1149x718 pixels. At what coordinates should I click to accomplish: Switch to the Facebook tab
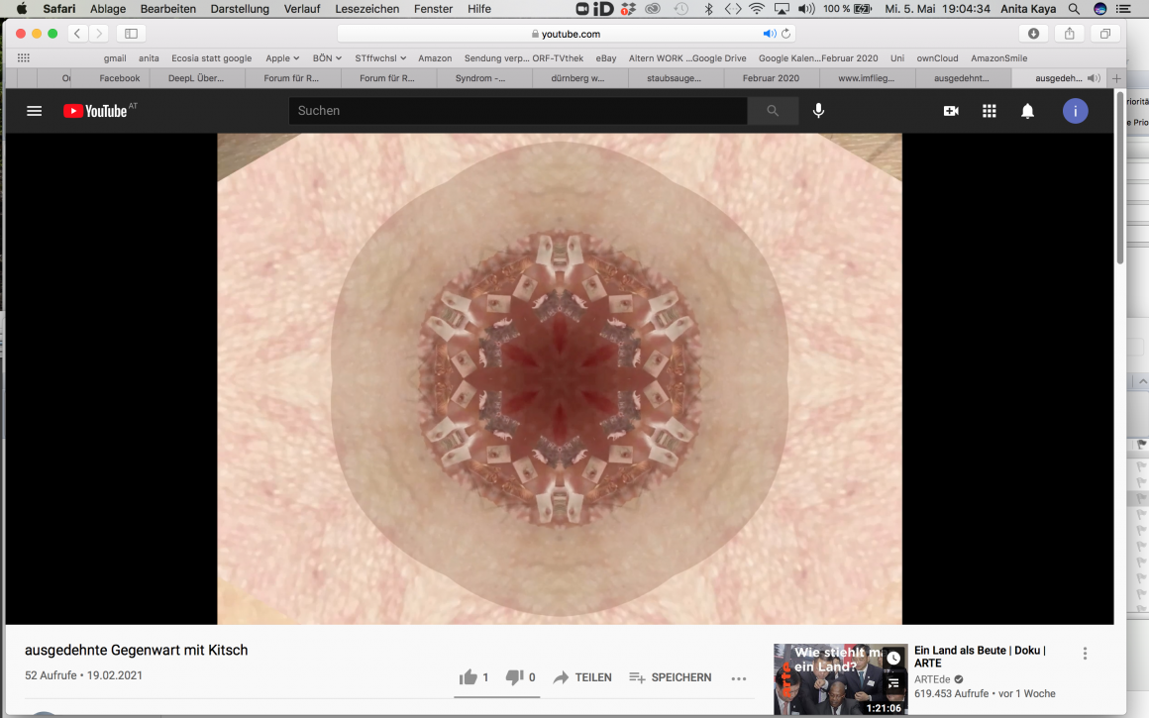click(x=120, y=78)
